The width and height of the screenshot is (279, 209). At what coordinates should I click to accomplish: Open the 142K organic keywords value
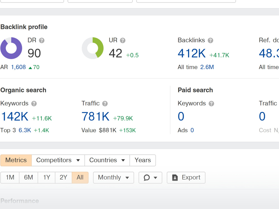(x=15, y=116)
